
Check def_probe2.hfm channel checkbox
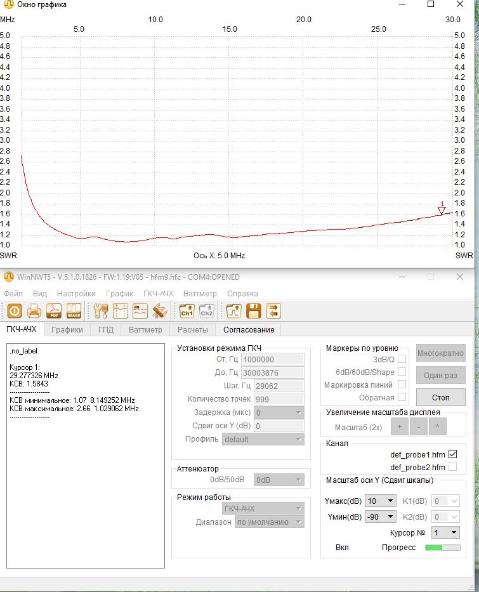pyautogui.click(x=452, y=467)
